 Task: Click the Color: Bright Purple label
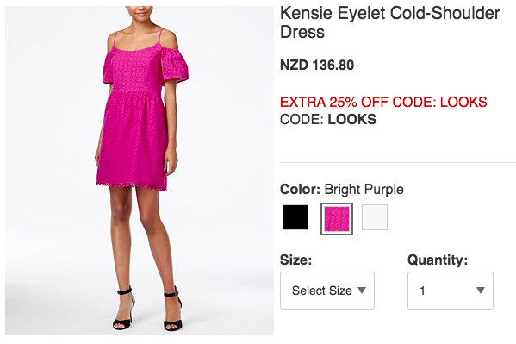342,190
